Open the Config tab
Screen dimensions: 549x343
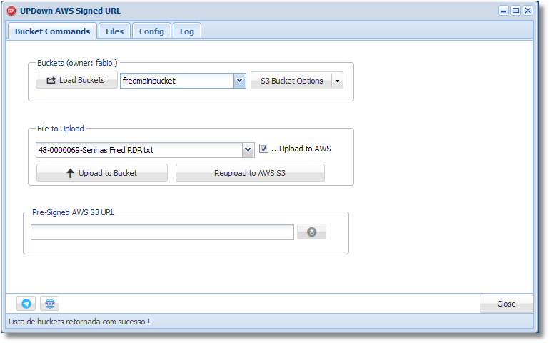click(151, 31)
